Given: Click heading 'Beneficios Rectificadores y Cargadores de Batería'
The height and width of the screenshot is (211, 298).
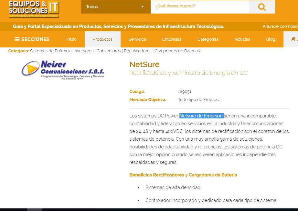Looking at the screenshot, I should click(x=183, y=175).
